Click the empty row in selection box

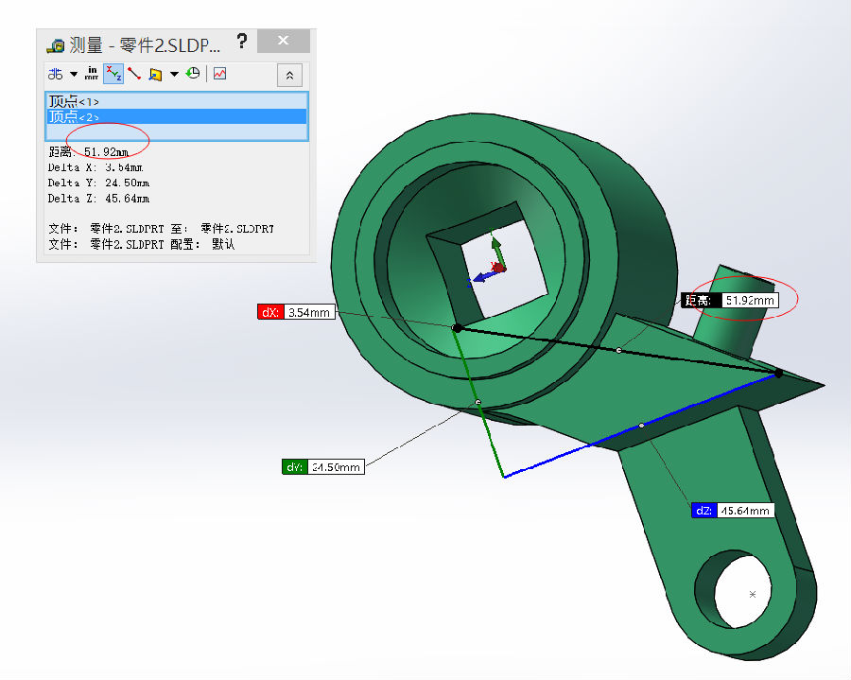tap(176, 131)
